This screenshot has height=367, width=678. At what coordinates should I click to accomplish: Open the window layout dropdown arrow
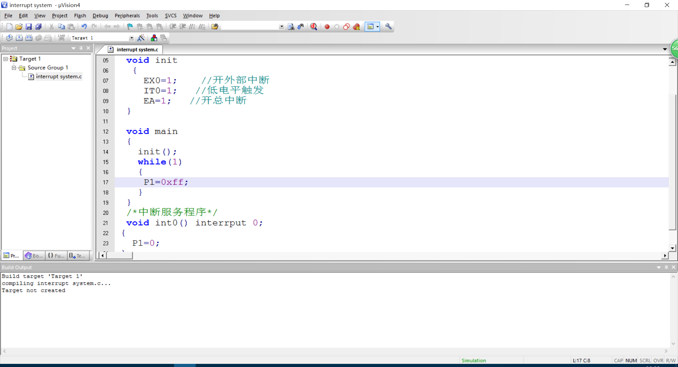pyautogui.click(x=377, y=26)
